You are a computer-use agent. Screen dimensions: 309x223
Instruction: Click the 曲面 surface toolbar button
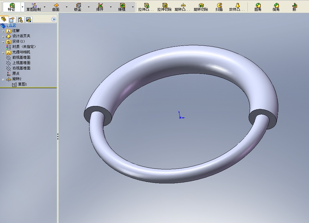pos(56,7)
